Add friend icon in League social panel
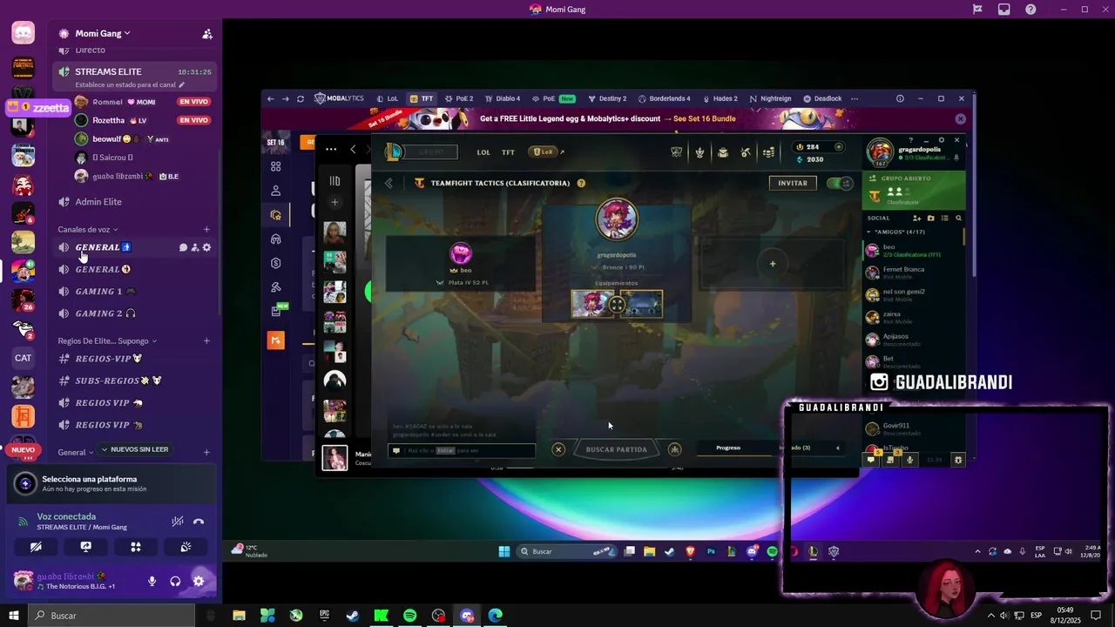The width and height of the screenshot is (1115, 627). [x=916, y=218]
